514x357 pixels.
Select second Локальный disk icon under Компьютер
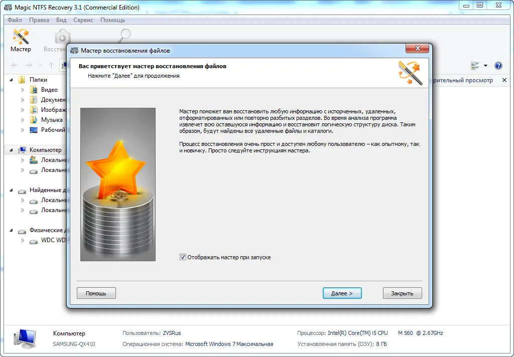pos(34,170)
